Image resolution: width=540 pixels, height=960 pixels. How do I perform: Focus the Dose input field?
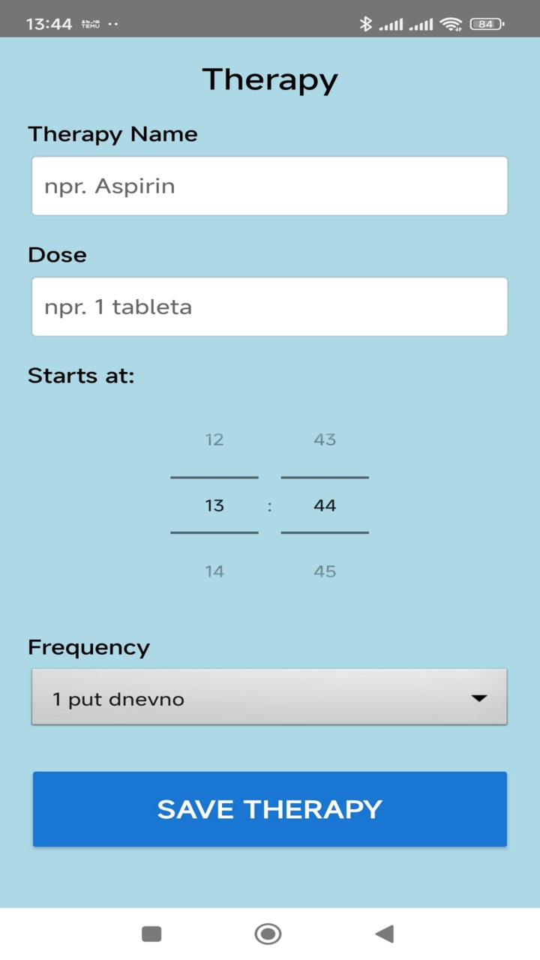tap(269, 307)
